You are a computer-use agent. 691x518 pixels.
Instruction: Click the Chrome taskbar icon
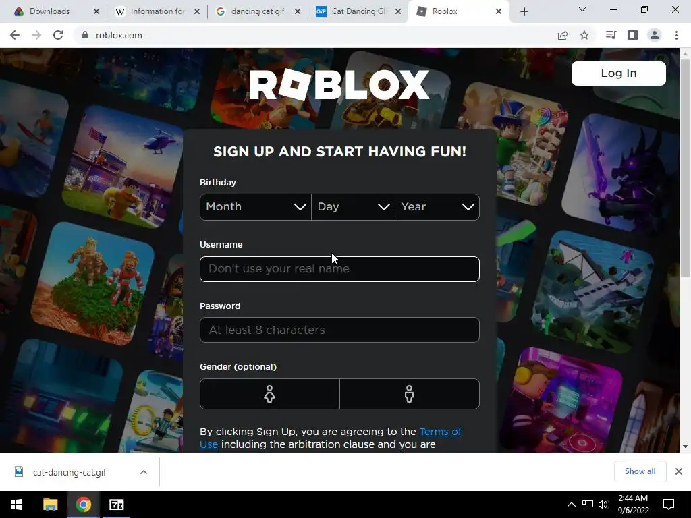pyautogui.click(x=83, y=505)
